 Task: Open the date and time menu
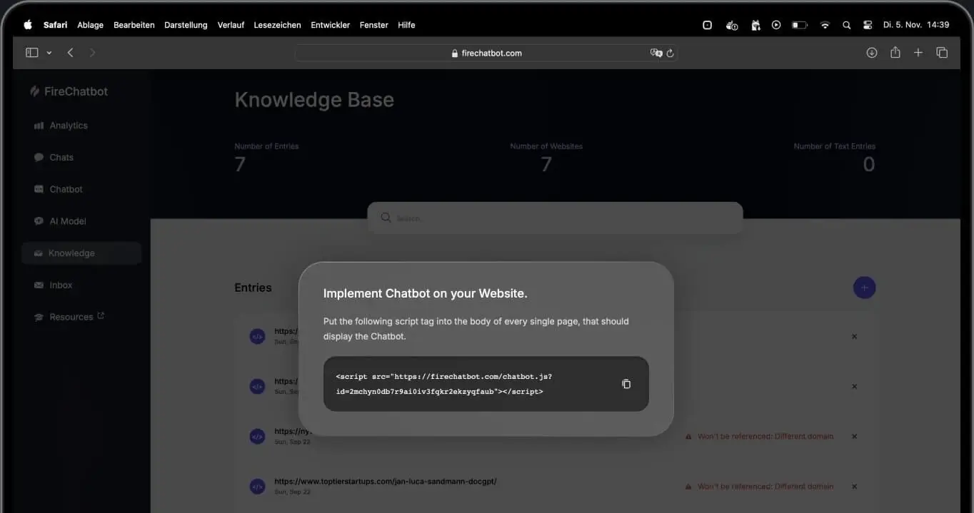pos(916,25)
